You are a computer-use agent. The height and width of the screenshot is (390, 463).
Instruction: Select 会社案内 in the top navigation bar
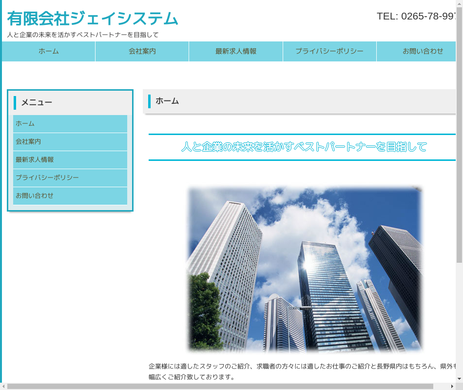[142, 51]
